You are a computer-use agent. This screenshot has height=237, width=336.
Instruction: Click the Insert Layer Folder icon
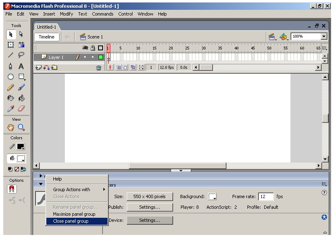coord(54,68)
